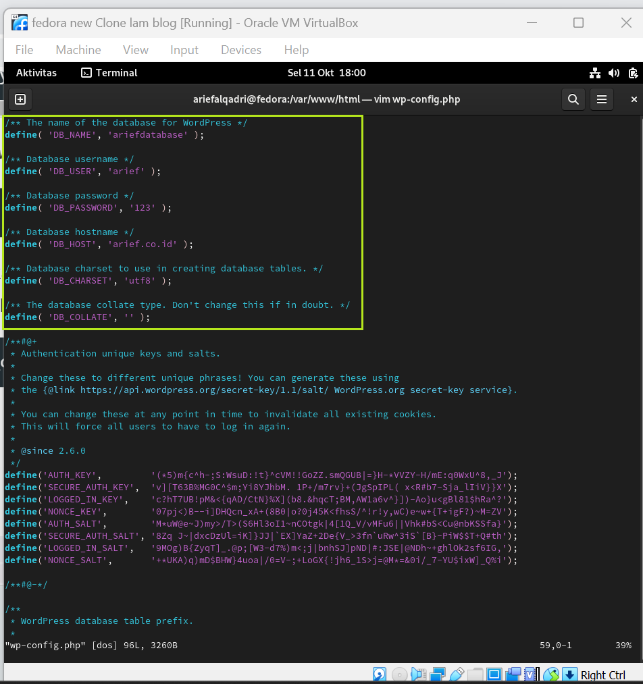Open the Sel 11 Okt 18:00 clock
The width and height of the screenshot is (643, 684).
326,73
